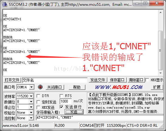This screenshot has height=131, width=166.
Task: Click 打开文件 open file button
Action: [x=12, y=80]
